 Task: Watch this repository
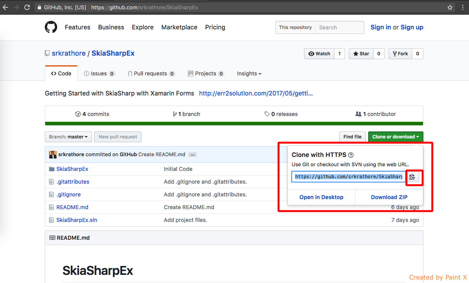[x=319, y=54]
